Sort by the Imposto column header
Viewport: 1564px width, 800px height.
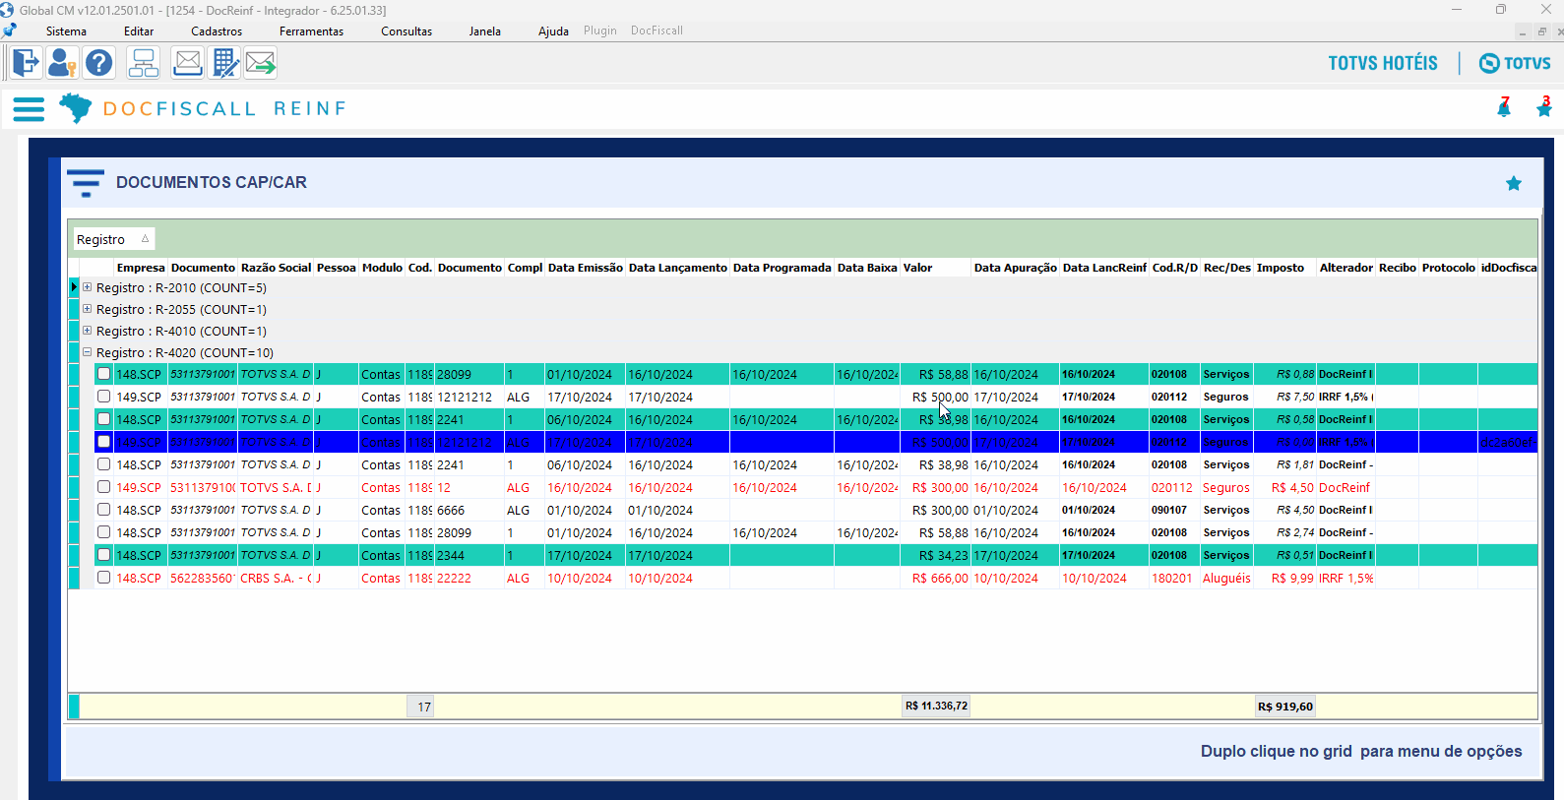(x=1285, y=268)
